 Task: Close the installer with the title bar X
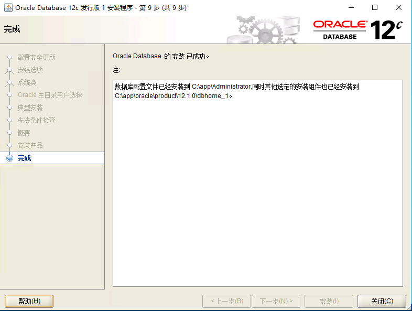(398, 8)
